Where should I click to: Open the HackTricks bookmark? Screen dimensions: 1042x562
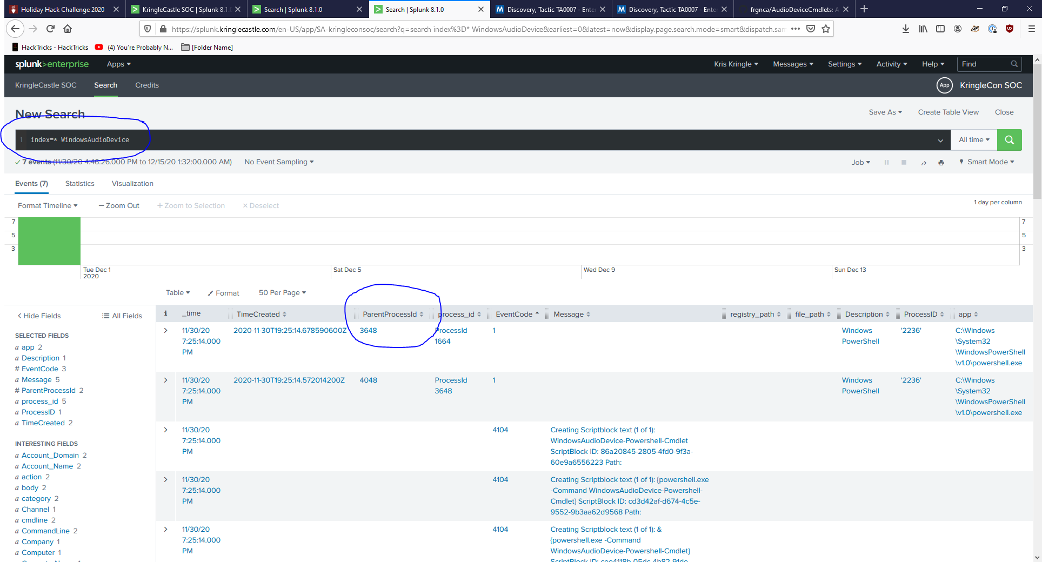[50, 48]
